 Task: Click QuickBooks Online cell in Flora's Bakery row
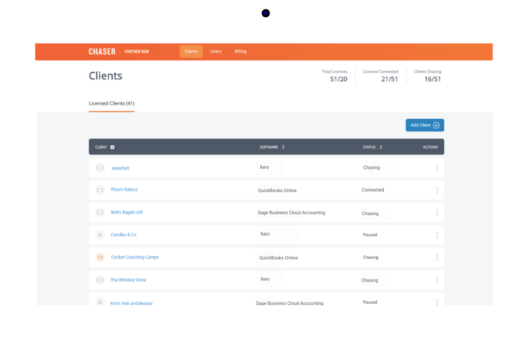tap(277, 191)
